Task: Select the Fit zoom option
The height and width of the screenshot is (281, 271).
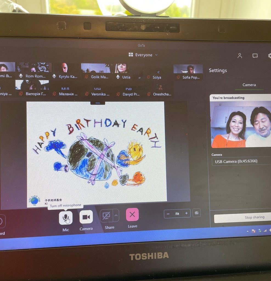Action: [x=177, y=213]
